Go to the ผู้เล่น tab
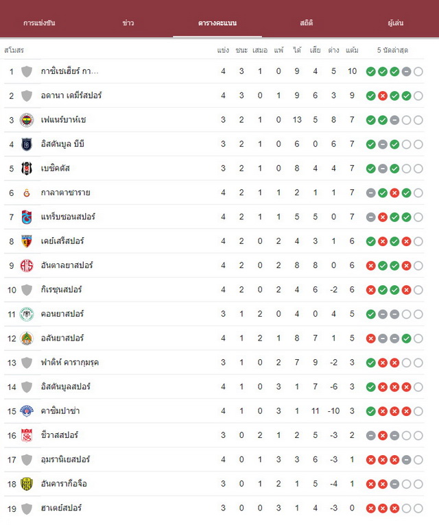The image size is (439, 525). (395, 23)
